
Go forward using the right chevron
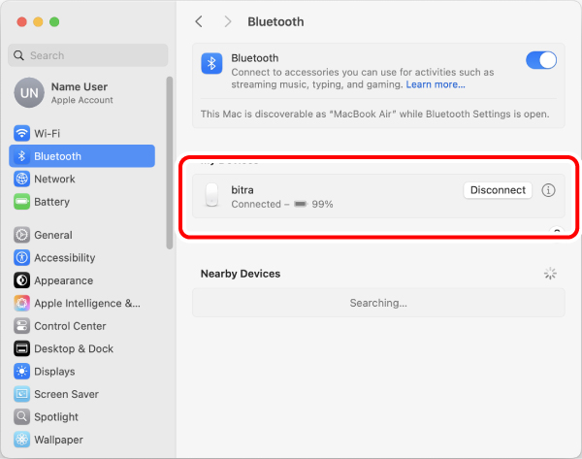coord(228,21)
